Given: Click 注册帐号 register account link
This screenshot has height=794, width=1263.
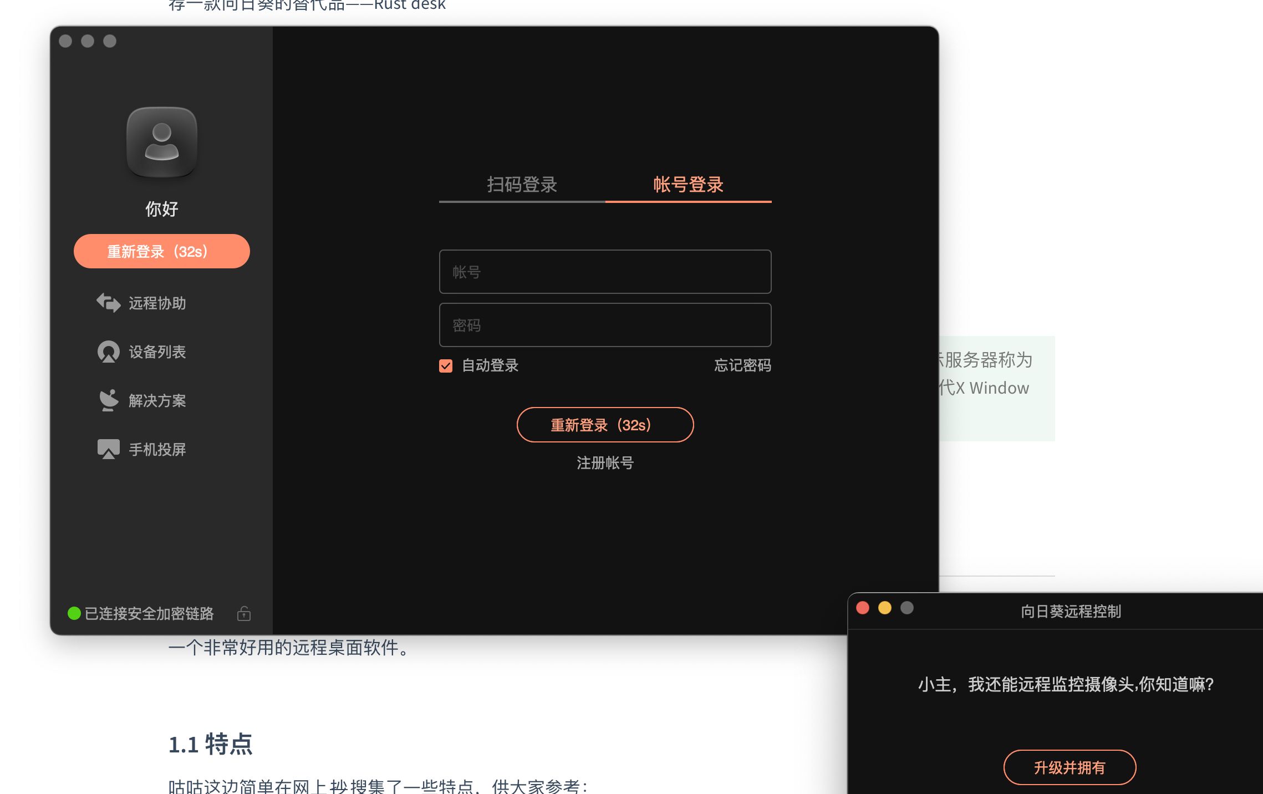Looking at the screenshot, I should [x=605, y=463].
